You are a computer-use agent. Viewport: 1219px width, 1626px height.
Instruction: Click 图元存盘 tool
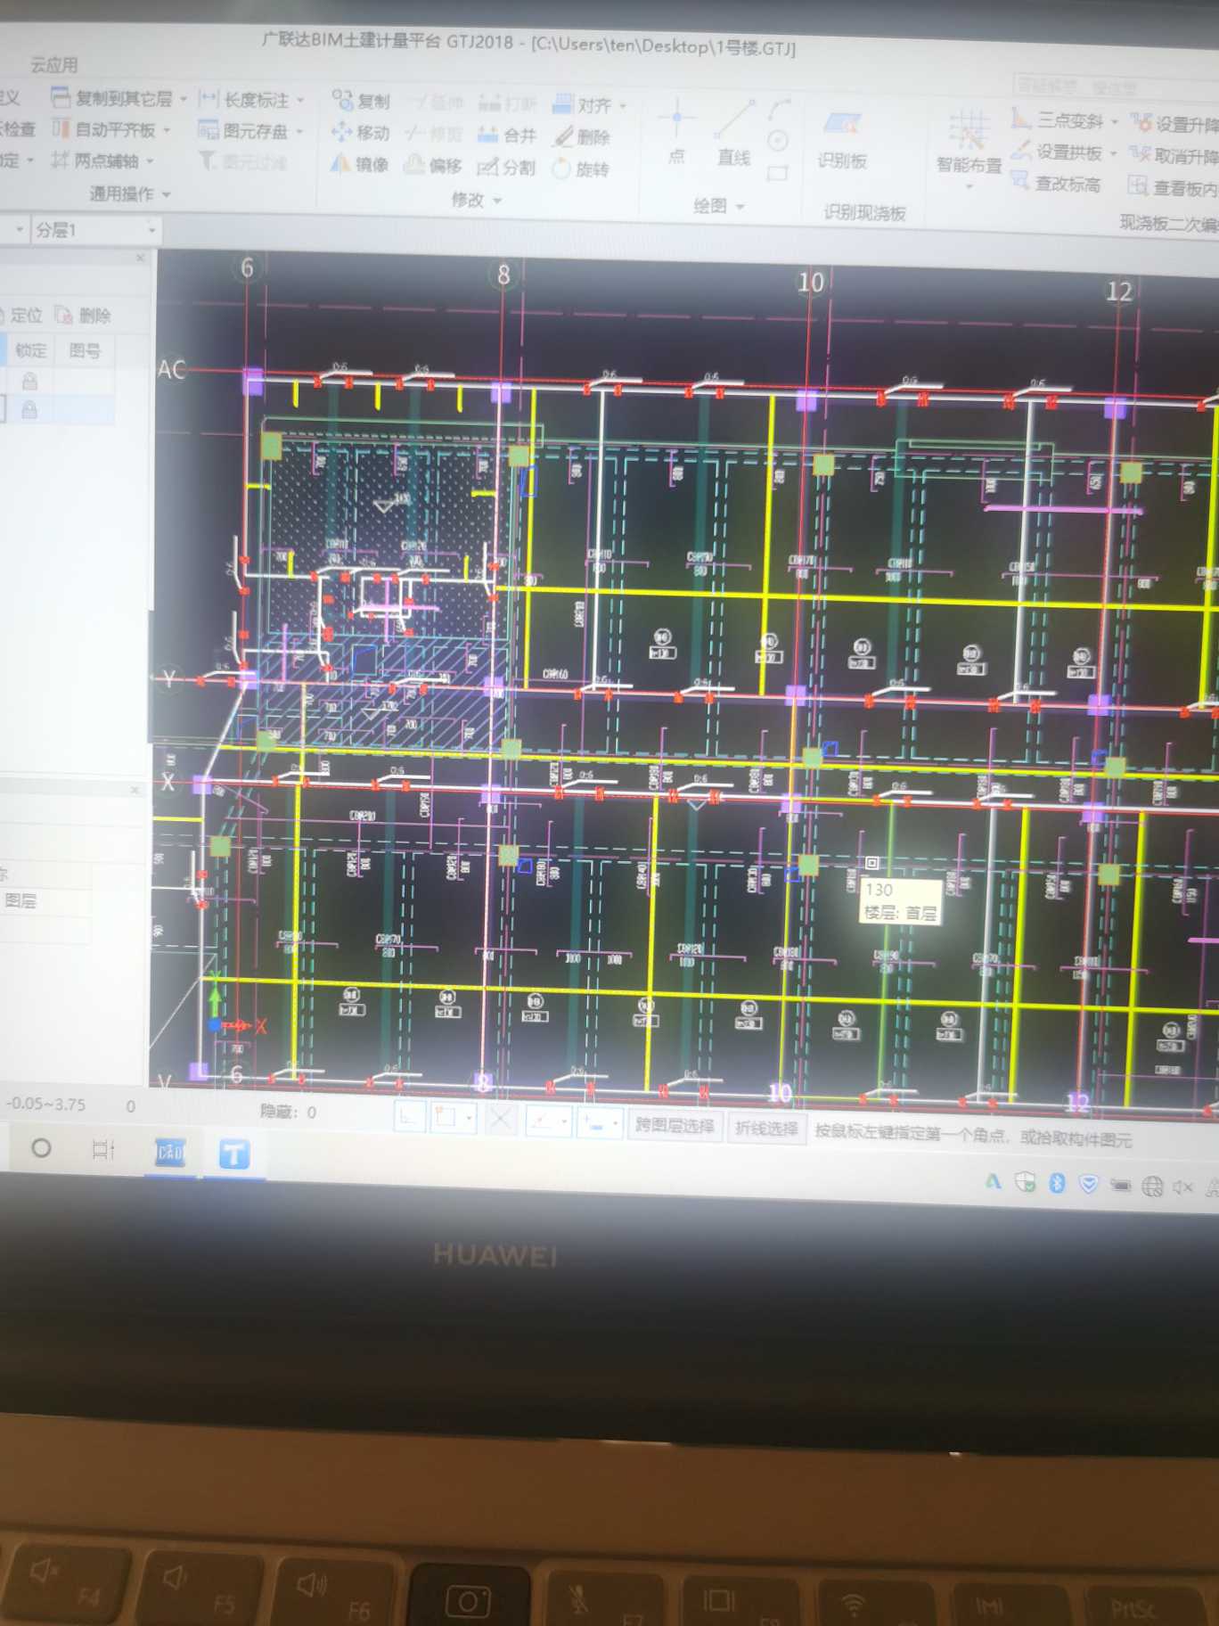click(x=243, y=131)
